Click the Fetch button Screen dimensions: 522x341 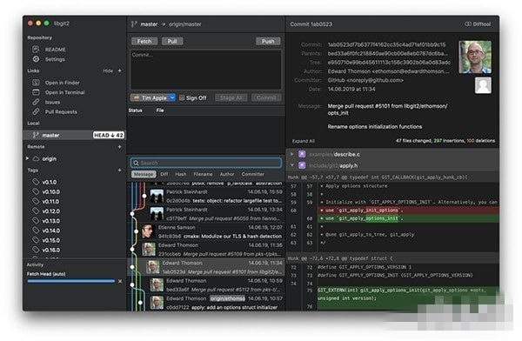[144, 41]
